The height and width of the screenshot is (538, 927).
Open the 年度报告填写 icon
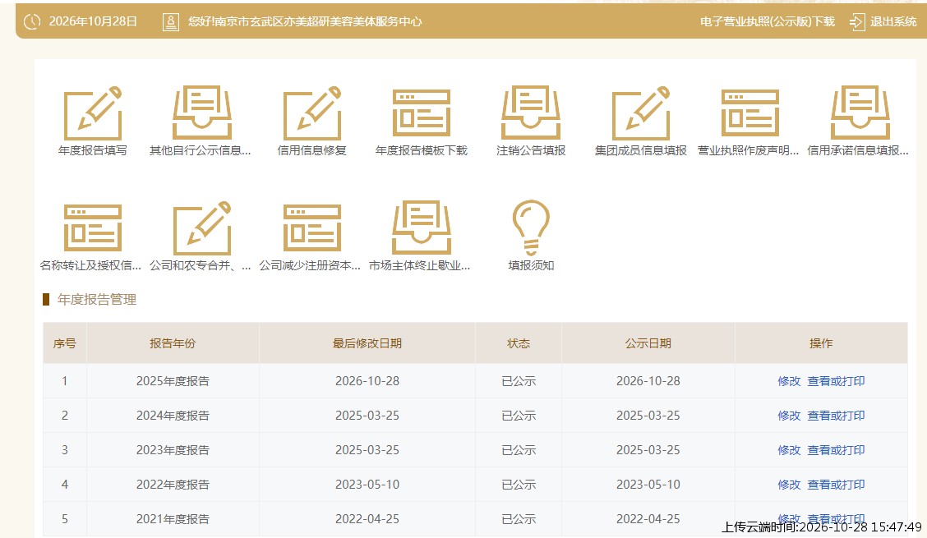tap(93, 113)
